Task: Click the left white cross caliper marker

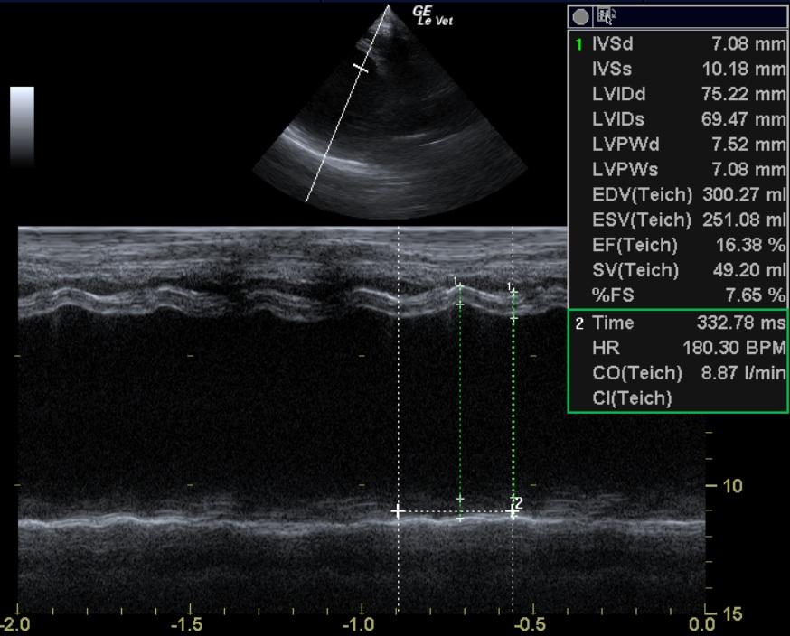Action: point(397,511)
